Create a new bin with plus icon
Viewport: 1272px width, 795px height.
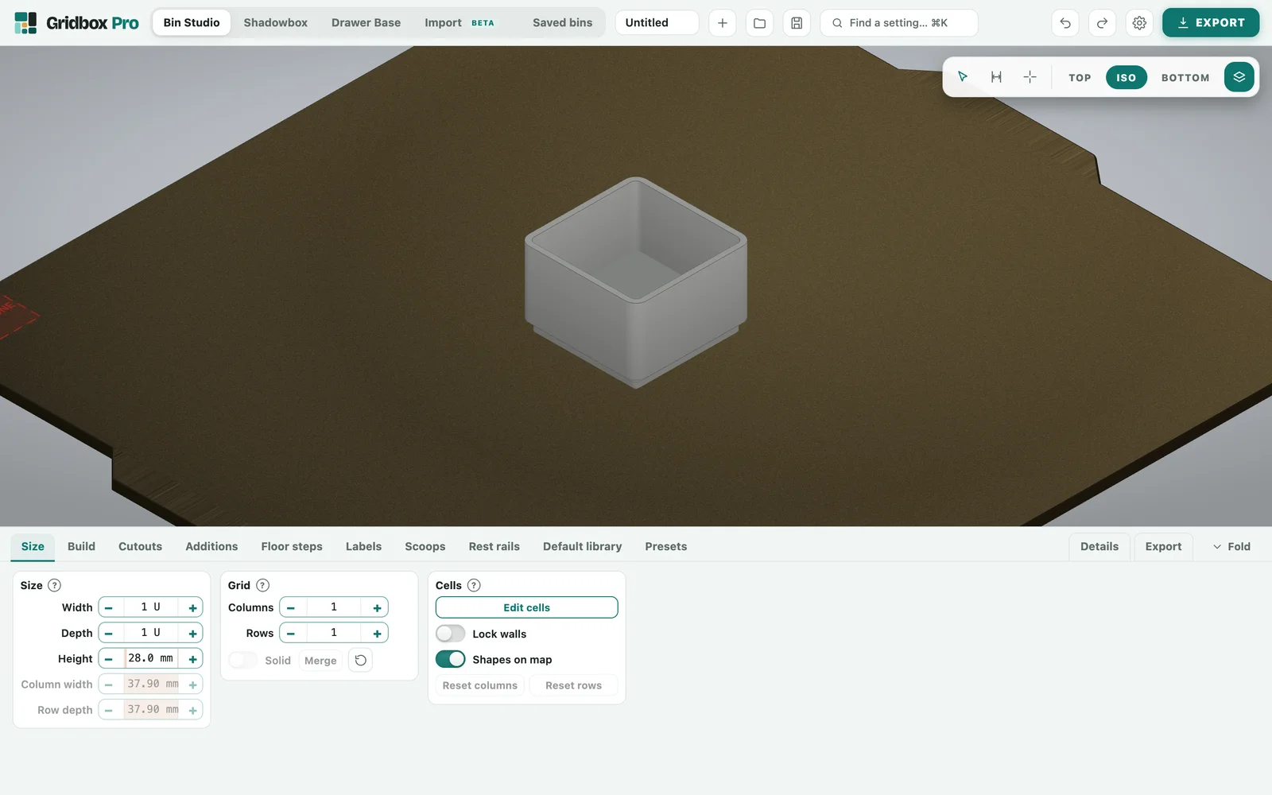(722, 23)
